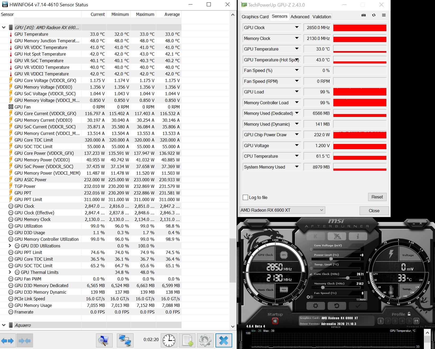
Task: Open GPU Load sensor dropdown arrow
Action: [x=297, y=92]
